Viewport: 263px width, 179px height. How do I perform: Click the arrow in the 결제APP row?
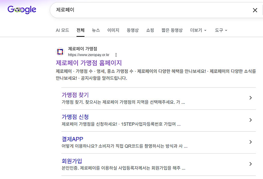click(251, 142)
